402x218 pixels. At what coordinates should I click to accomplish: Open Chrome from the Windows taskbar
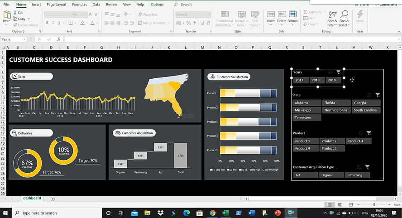point(212,213)
